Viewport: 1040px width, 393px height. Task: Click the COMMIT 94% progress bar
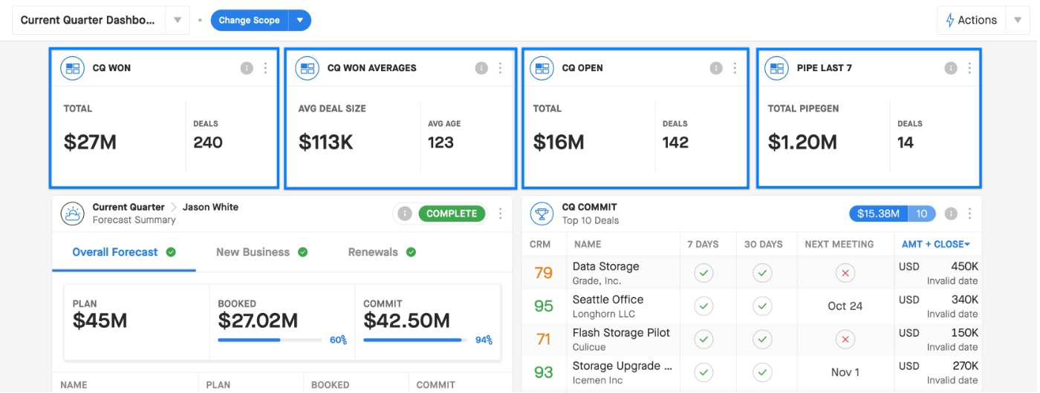tap(417, 340)
